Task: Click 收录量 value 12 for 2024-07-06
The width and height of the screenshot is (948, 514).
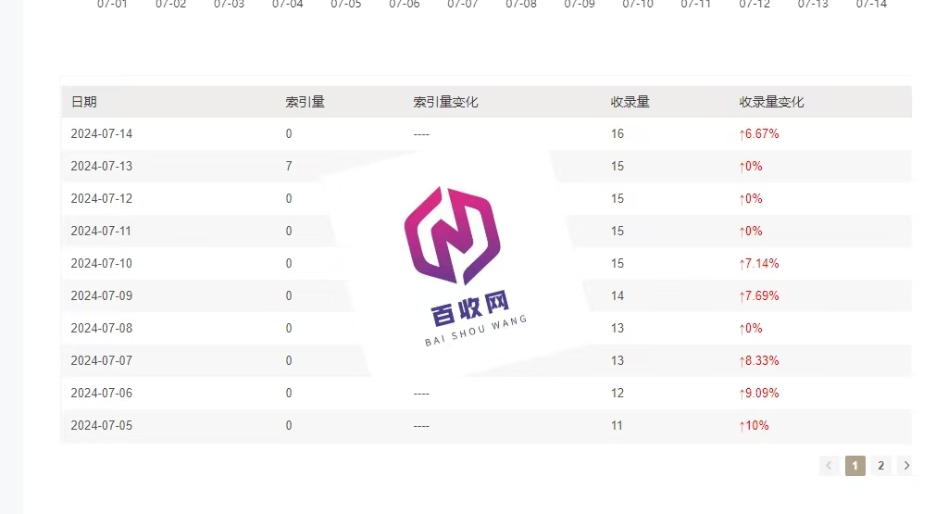Action: point(617,393)
